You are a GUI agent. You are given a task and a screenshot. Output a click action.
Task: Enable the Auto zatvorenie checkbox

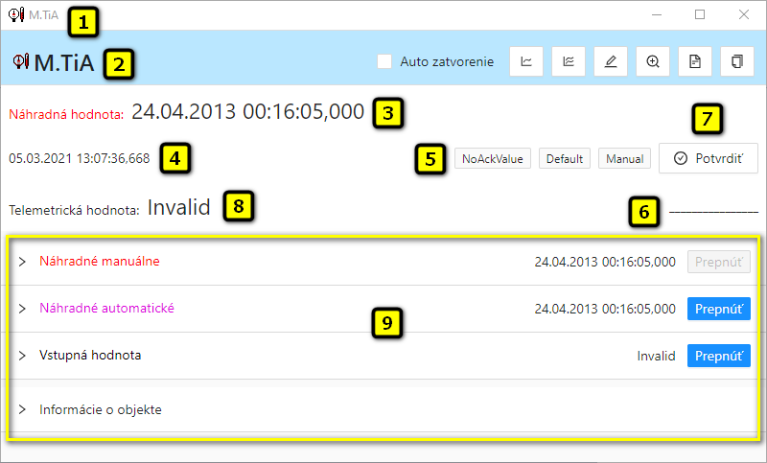(x=384, y=61)
